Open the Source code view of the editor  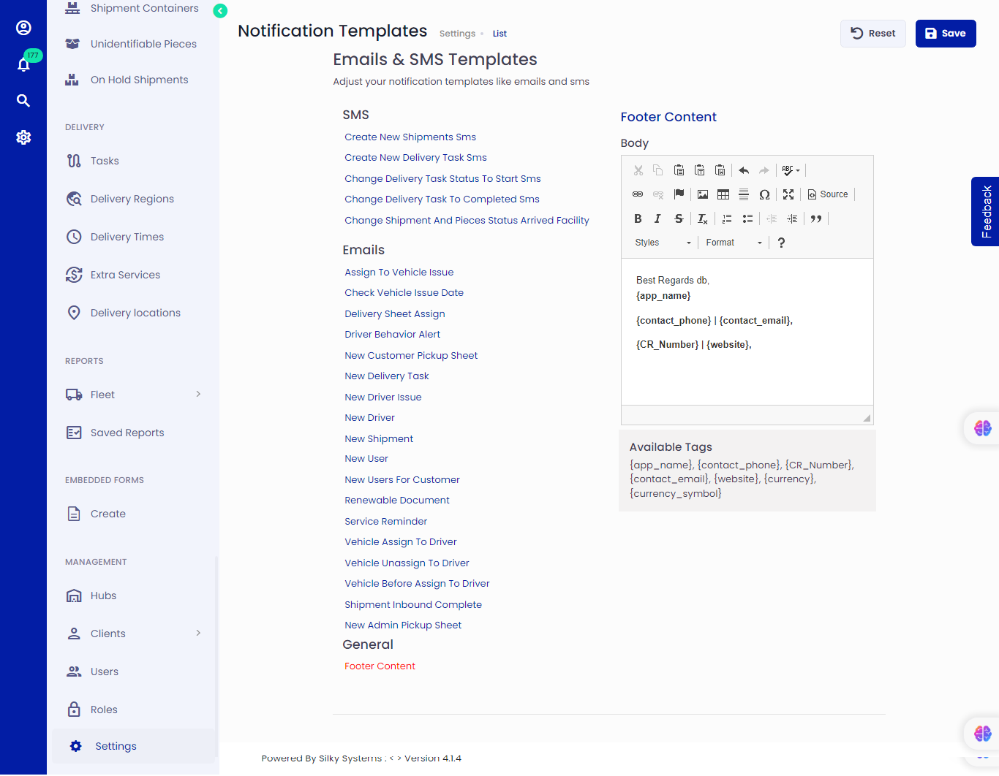(827, 194)
